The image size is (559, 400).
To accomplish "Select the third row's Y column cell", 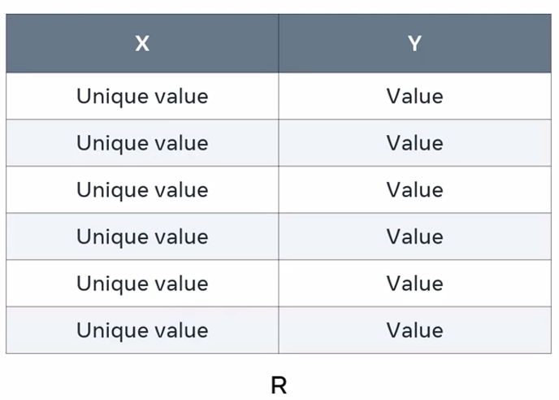I will pos(414,190).
